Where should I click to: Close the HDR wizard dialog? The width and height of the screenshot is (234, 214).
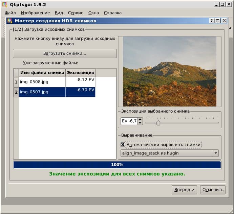(224, 21)
